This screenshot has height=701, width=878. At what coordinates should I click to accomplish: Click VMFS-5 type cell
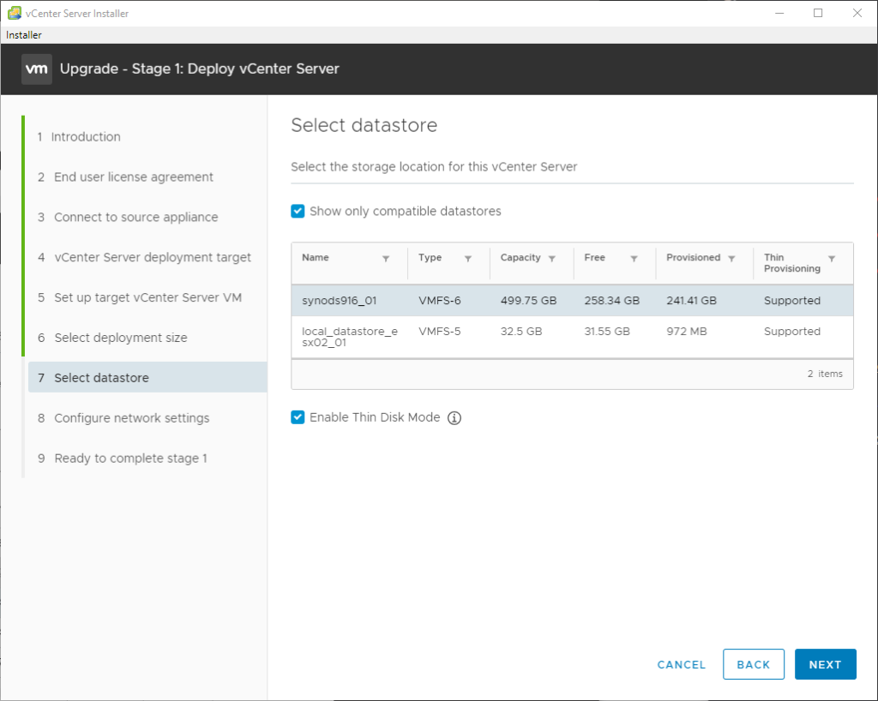[x=440, y=331]
